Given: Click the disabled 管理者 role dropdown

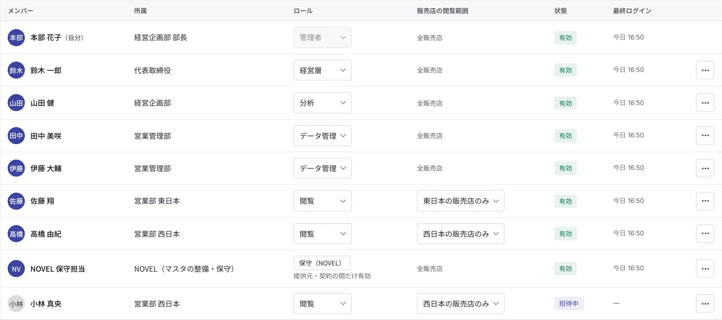Looking at the screenshot, I should 323,37.
